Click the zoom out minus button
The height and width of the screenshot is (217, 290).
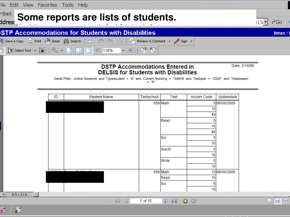[x=98, y=51]
